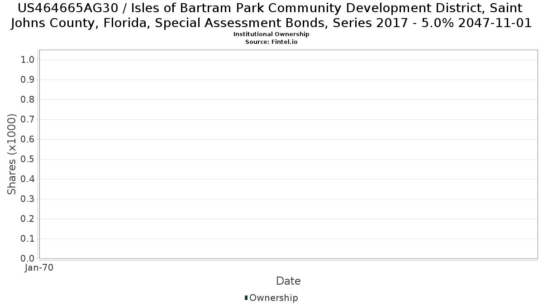Click the center of the empty plot area
543x305 pixels.
288,154
